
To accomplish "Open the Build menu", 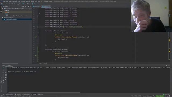I will [33, 1].
